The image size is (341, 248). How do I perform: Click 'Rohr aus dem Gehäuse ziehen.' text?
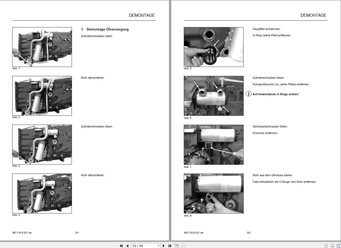(273, 175)
